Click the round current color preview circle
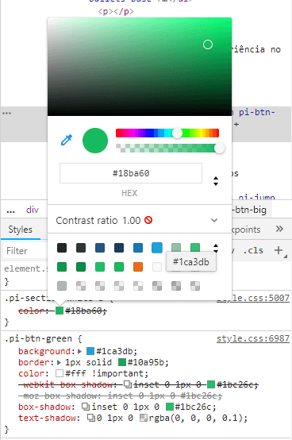This screenshot has width=292, height=440. coord(95,141)
